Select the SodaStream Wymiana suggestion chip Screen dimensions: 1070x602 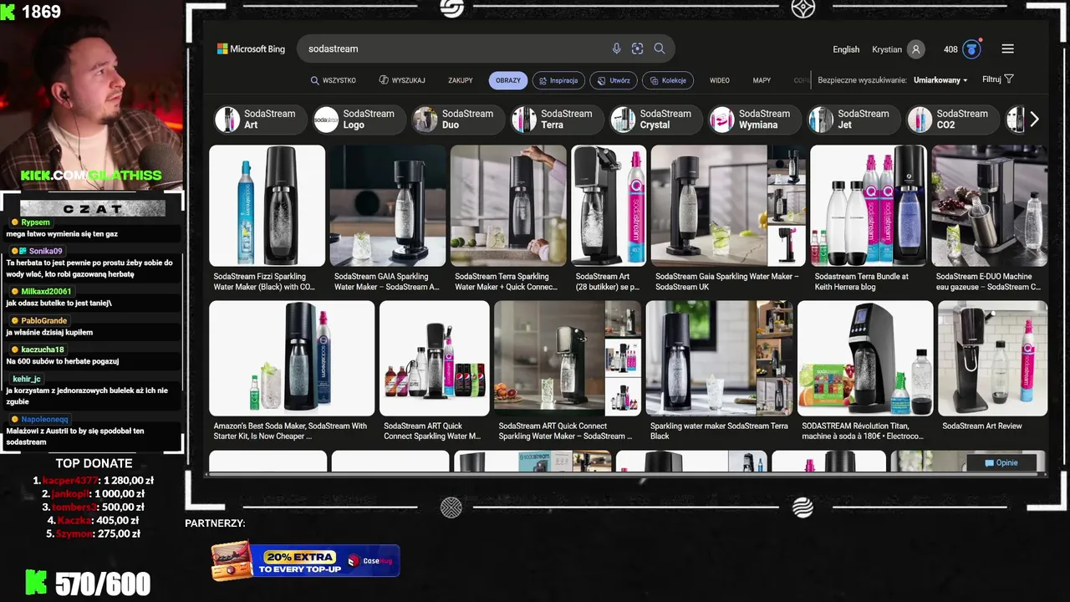point(754,120)
